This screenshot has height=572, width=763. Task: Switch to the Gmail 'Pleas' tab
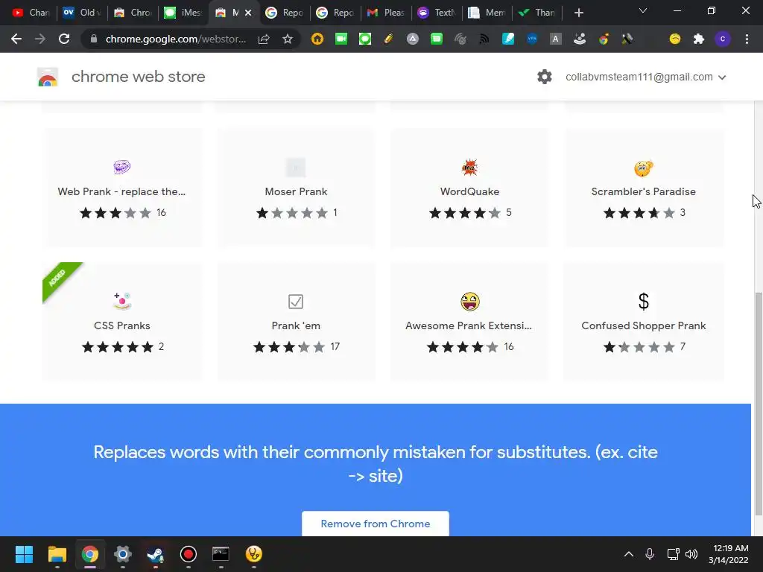point(387,13)
